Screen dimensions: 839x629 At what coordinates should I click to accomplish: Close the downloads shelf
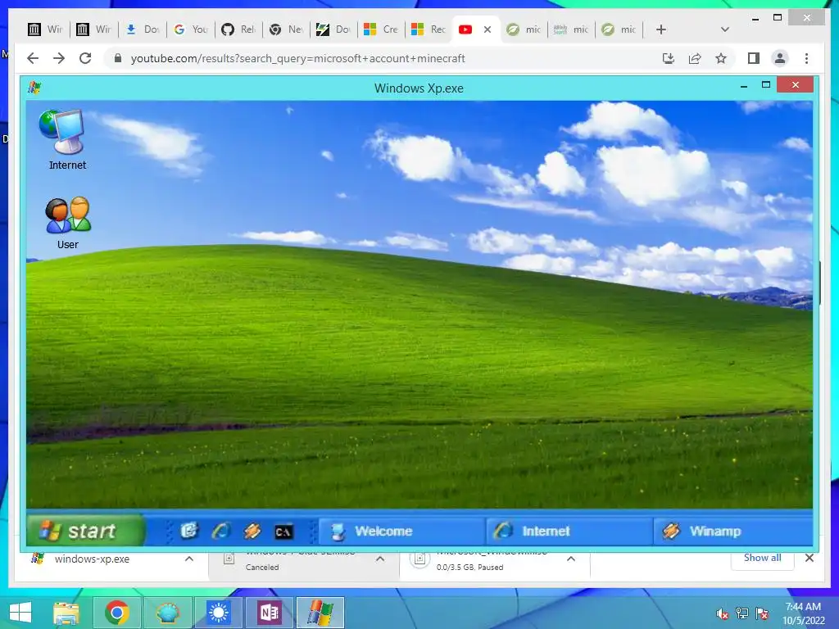810,558
